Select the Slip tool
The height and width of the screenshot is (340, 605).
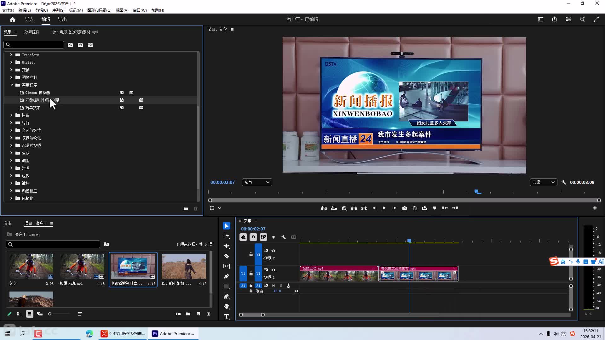tap(226, 266)
